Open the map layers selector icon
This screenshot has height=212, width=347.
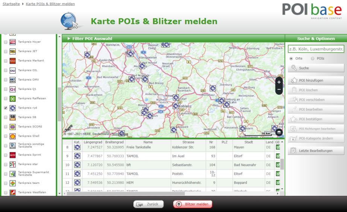click(279, 132)
